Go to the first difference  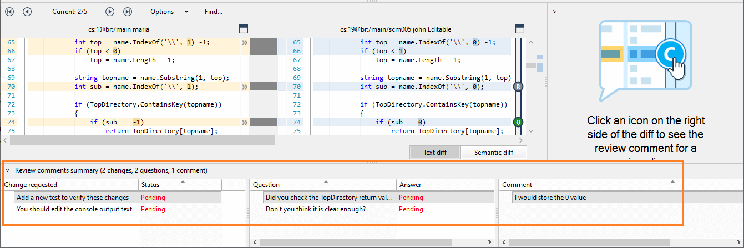[x=10, y=11]
